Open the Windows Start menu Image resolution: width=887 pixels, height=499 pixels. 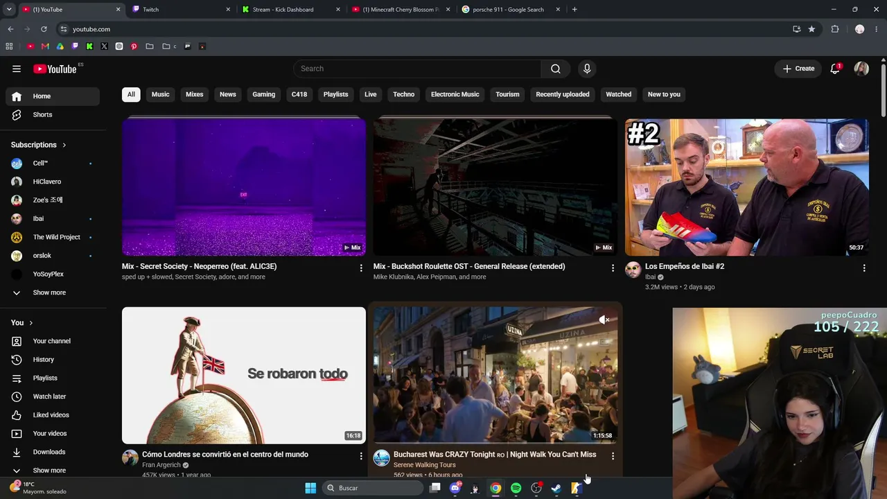(x=310, y=488)
